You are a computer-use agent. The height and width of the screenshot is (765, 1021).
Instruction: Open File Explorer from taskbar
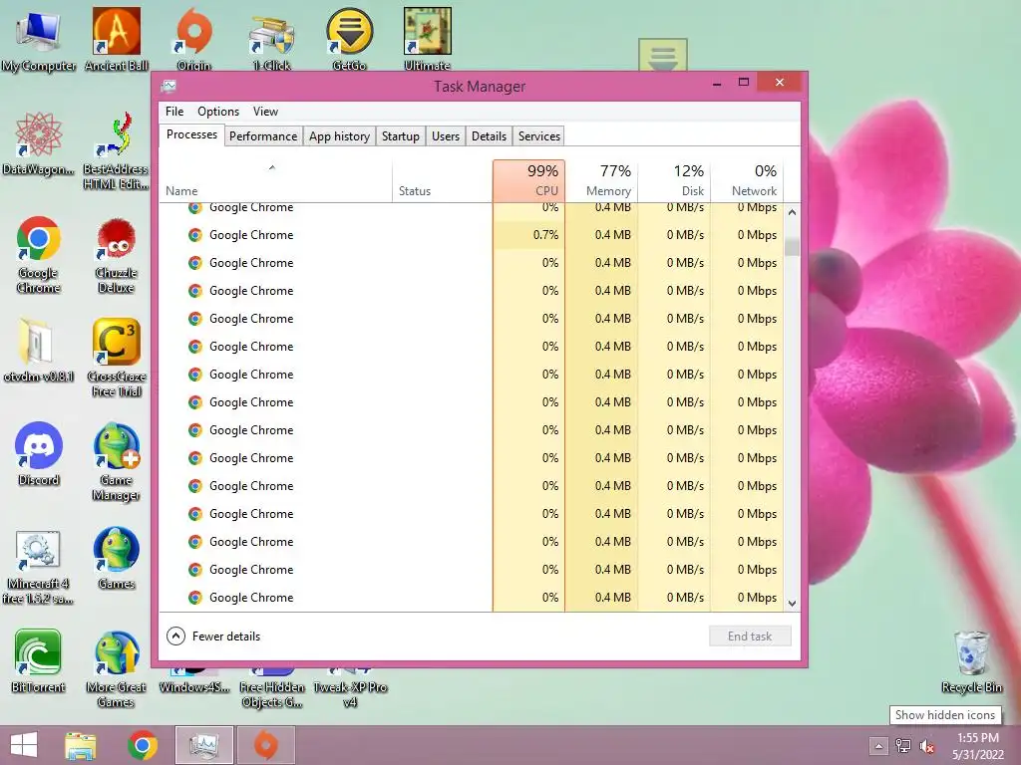click(x=80, y=745)
